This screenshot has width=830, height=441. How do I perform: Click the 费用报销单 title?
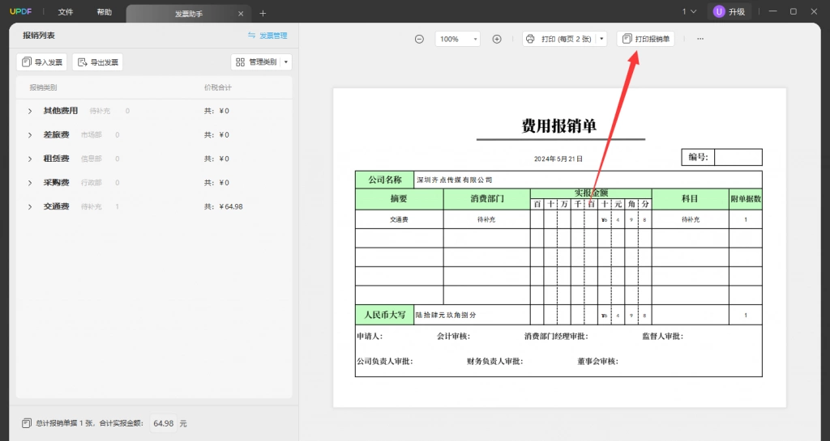(x=559, y=126)
